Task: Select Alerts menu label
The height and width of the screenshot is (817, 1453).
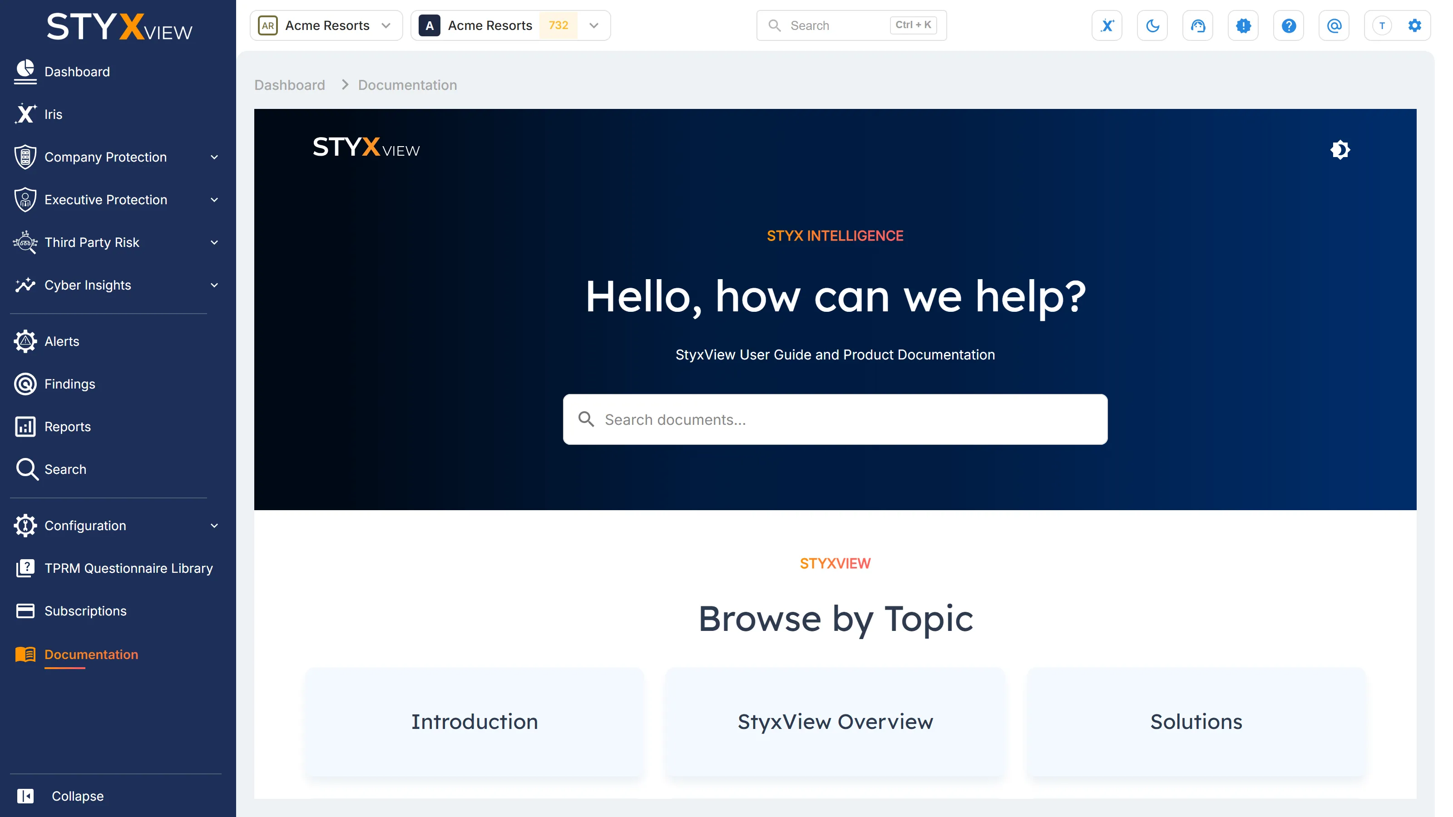Action: (62, 341)
